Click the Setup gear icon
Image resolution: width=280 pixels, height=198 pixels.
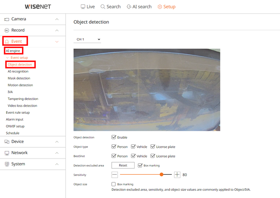(x=160, y=7)
